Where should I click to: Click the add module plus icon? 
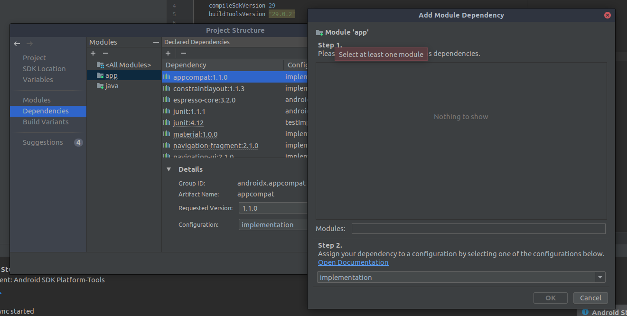tap(93, 53)
